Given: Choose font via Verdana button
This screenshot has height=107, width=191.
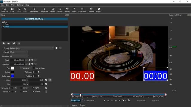Looking at the screenshot, I should (26, 68).
